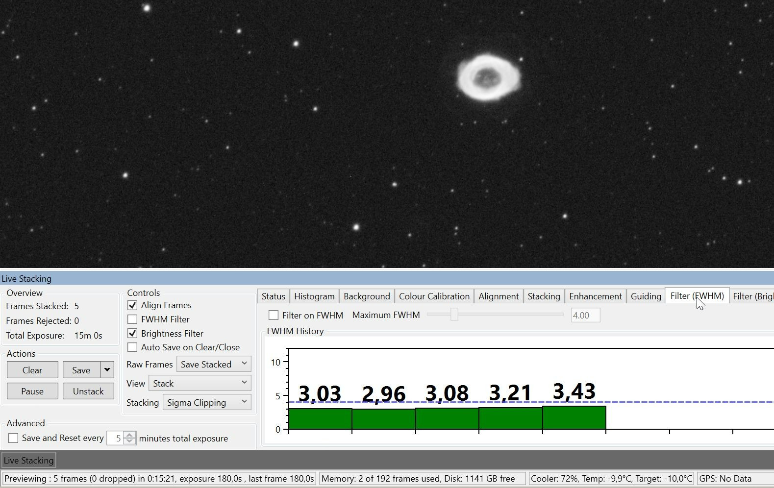
Task: Open the View Stack dropdown
Action: pyautogui.click(x=200, y=383)
